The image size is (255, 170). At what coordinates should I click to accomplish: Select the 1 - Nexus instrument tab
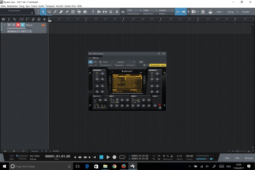(95, 58)
